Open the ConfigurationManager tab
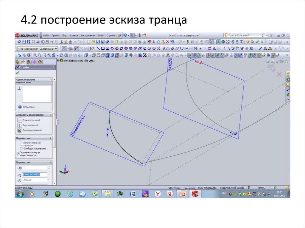Image resolution: width=305 pixels, height=228 pixels. (29, 62)
